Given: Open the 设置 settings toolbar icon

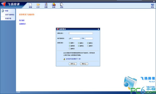Looking at the screenshot, I should point(46,4).
